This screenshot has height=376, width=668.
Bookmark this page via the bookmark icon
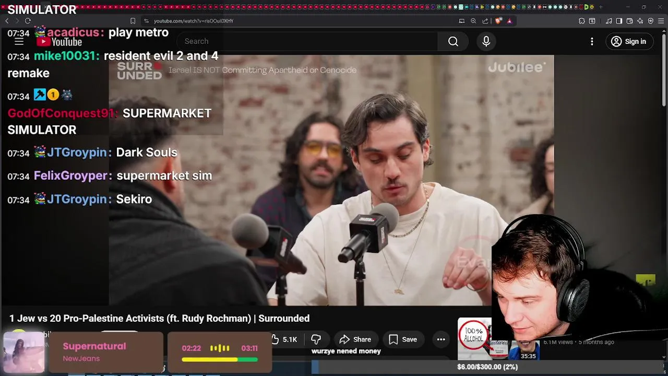pos(133,21)
